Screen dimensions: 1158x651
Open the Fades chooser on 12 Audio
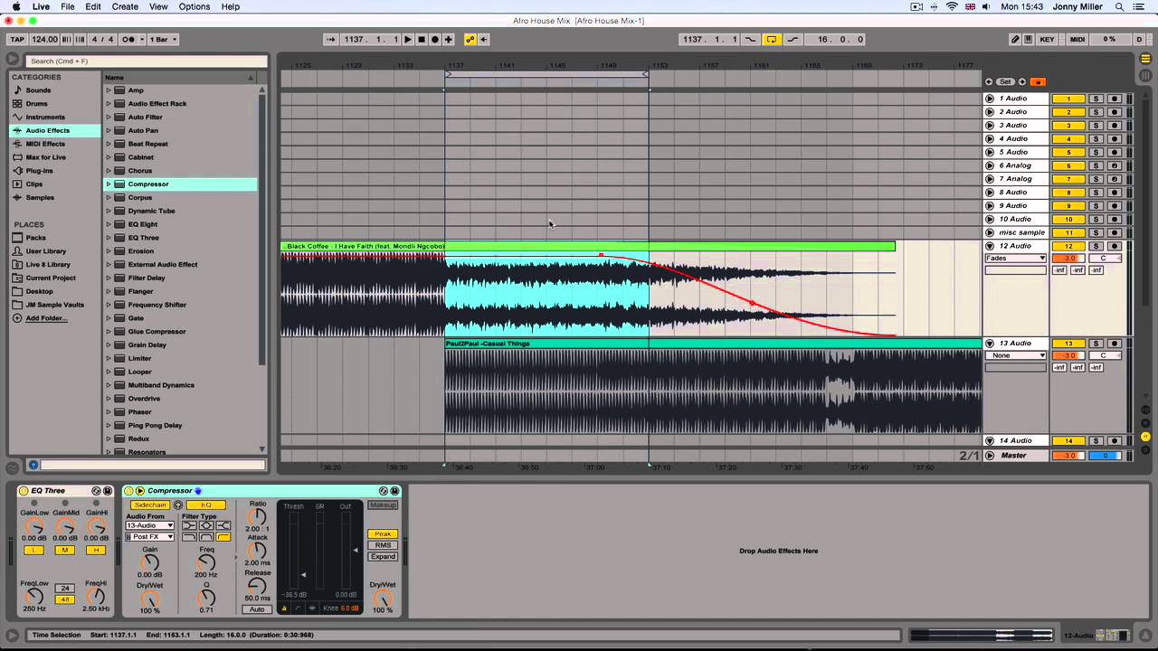[x=1015, y=259]
